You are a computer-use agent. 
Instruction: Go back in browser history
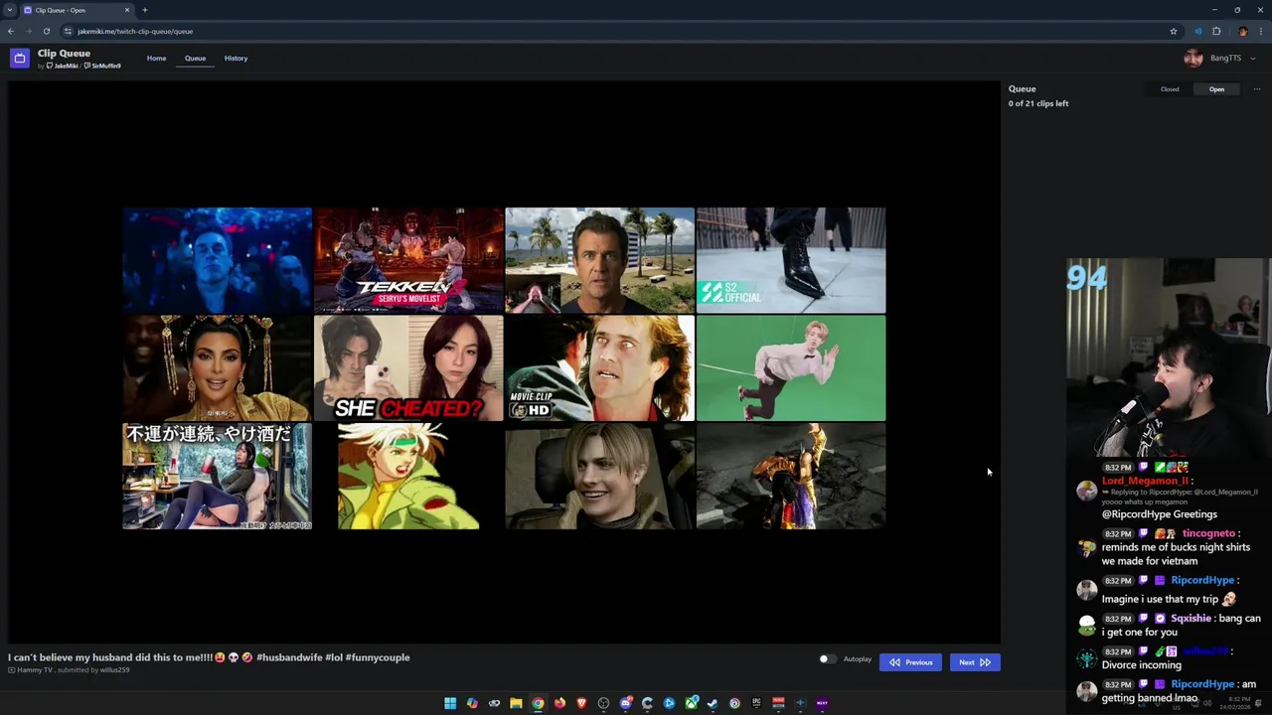click(11, 31)
